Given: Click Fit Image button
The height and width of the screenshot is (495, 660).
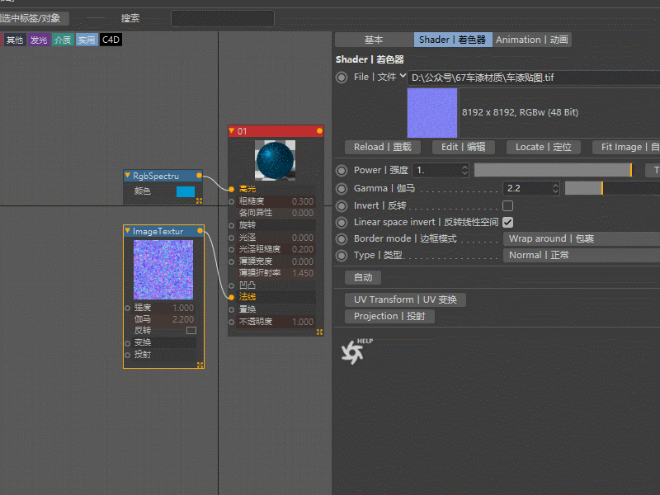Looking at the screenshot, I should coord(626,147).
